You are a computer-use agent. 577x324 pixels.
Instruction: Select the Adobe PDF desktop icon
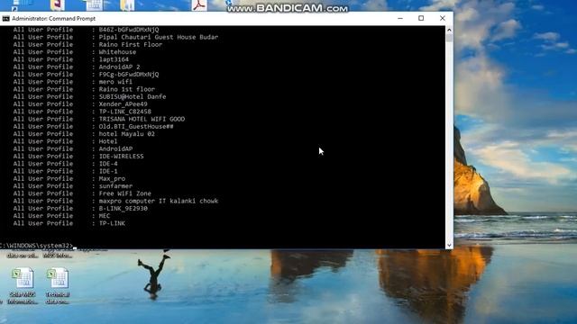coord(199,5)
